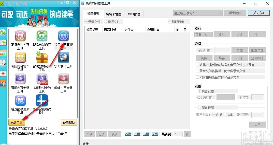Click the 弹出硬件 button

[x=235, y=13]
